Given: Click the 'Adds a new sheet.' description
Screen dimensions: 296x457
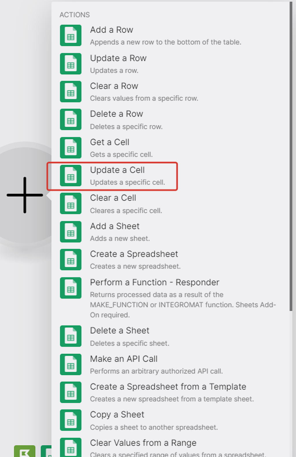Looking at the screenshot, I should point(120,239).
